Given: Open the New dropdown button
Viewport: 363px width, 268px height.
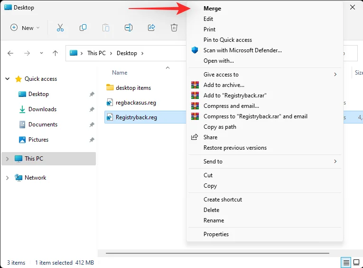Looking at the screenshot, I should click(25, 28).
